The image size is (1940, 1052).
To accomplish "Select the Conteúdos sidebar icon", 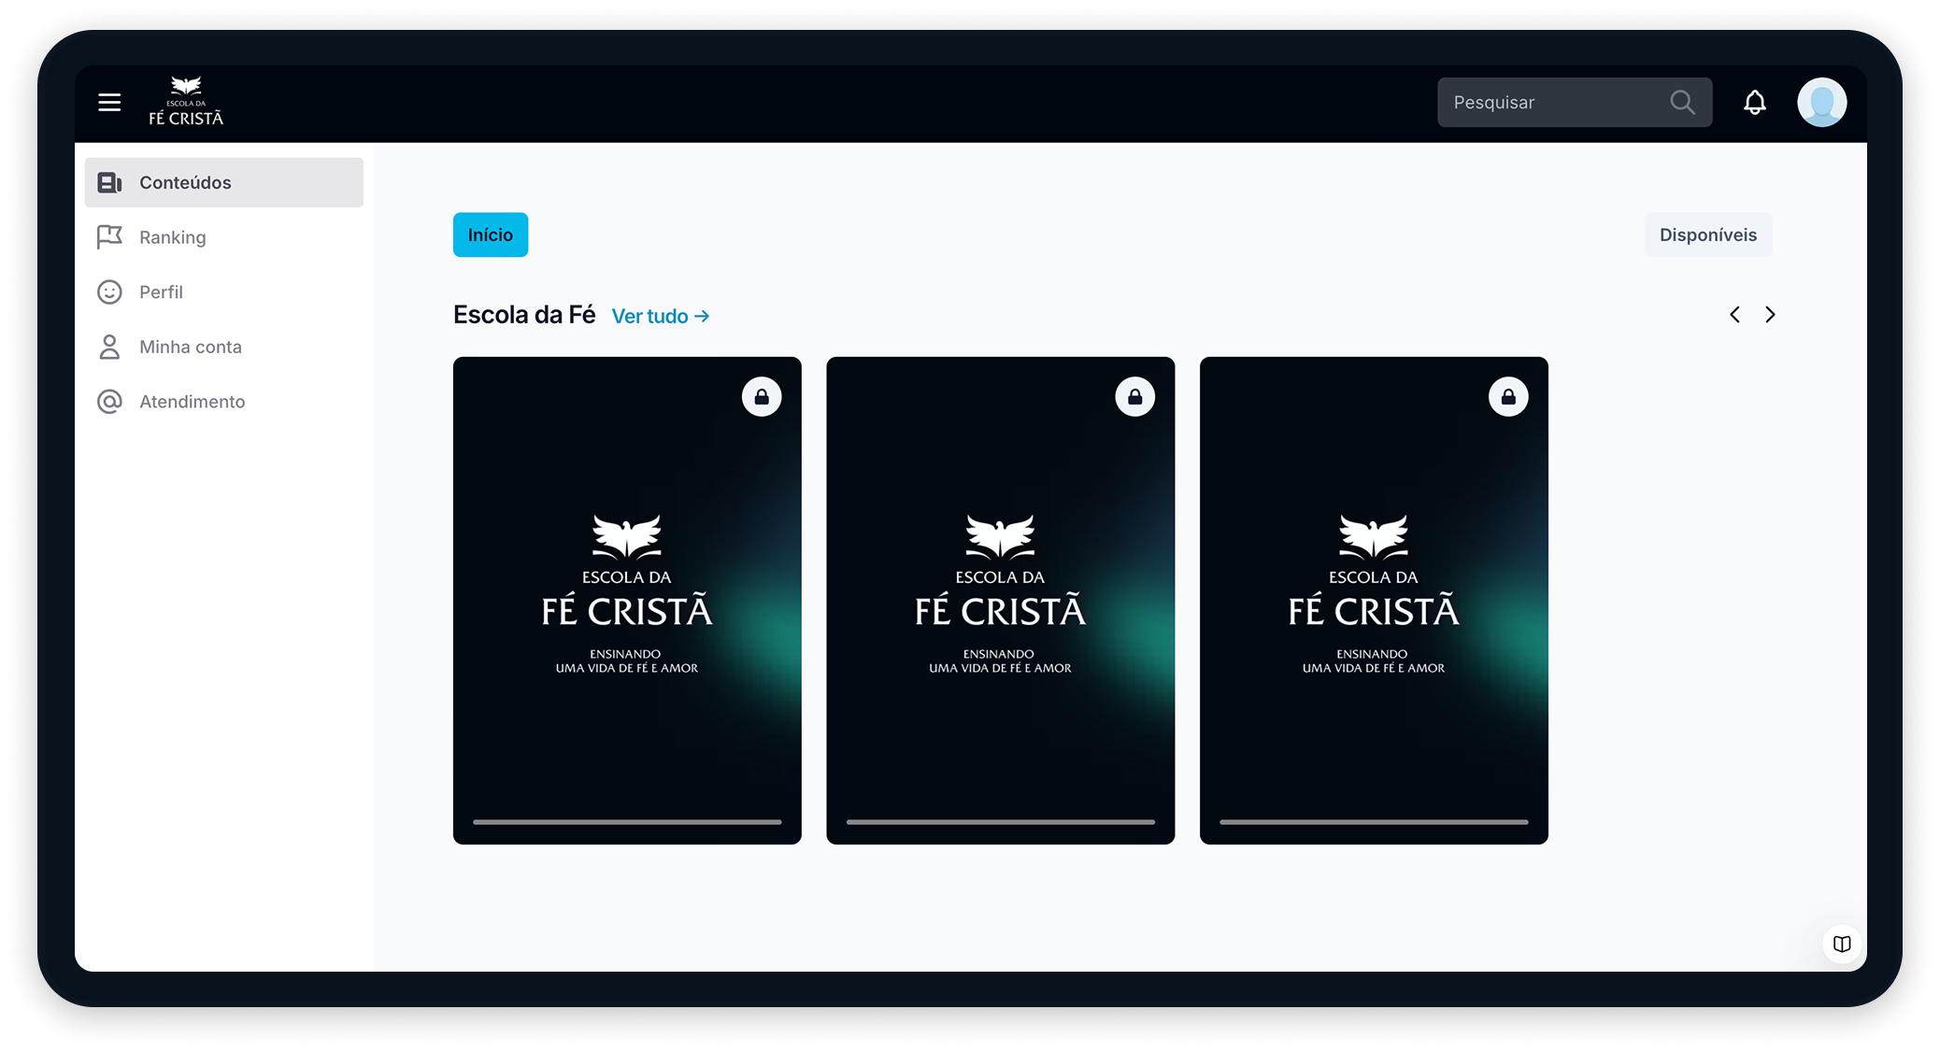I will 109,182.
